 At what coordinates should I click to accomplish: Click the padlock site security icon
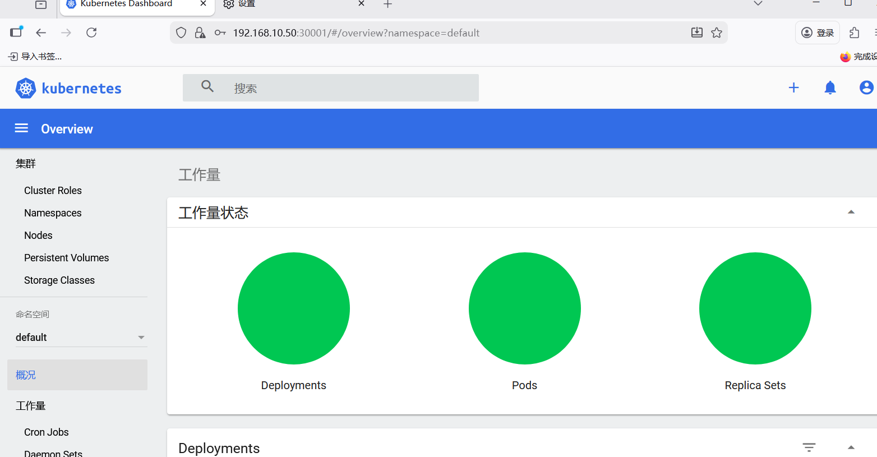(200, 33)
